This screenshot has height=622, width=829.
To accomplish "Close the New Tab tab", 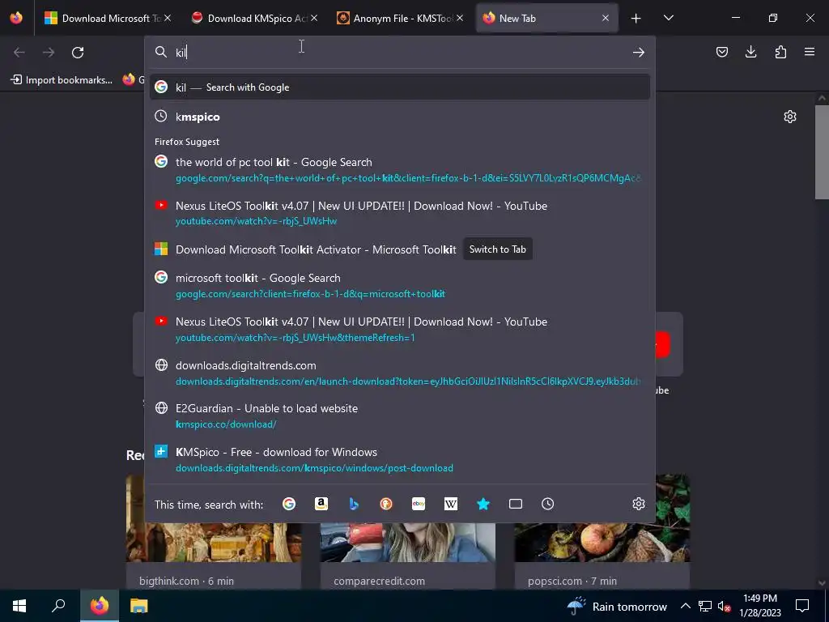I will click(x=606, y=18).
